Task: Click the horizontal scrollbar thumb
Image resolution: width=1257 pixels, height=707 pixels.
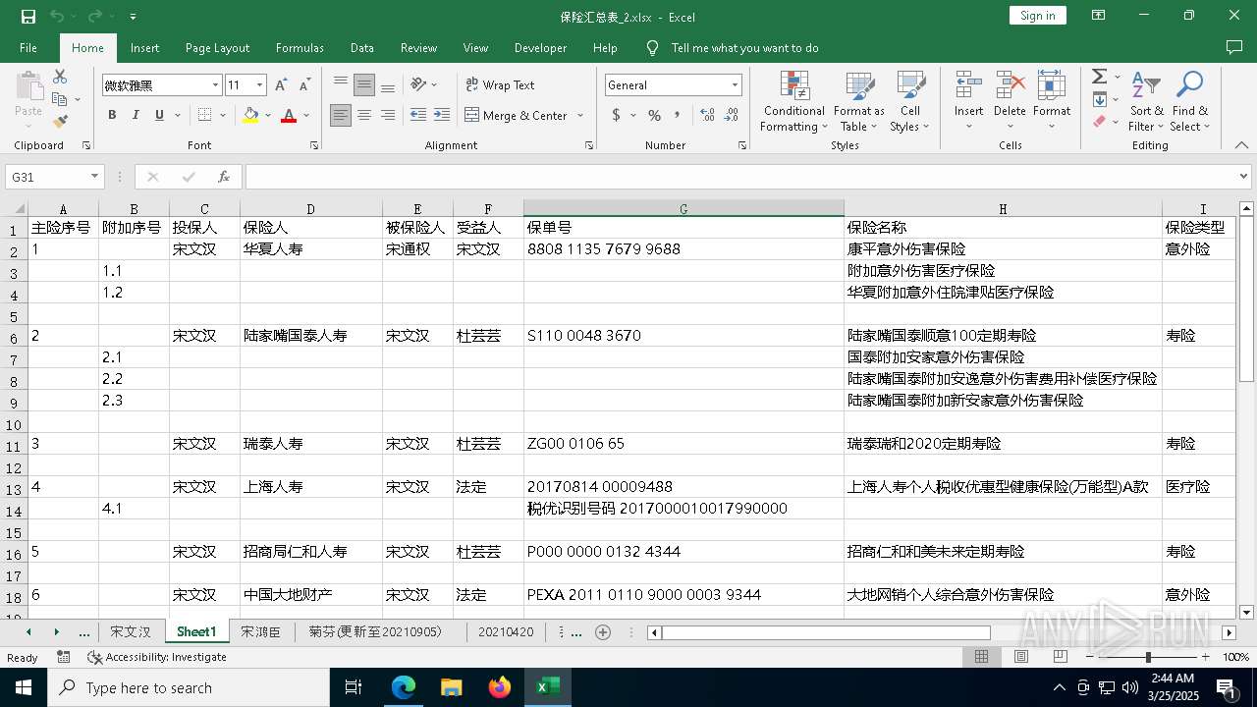Action: pos(826,632)
